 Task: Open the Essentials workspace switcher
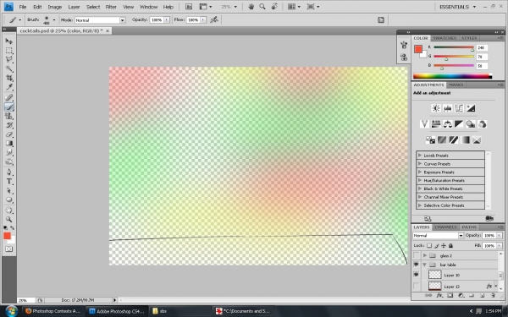click(x=457, y=7)
